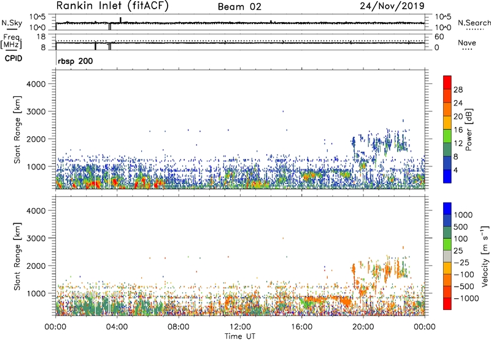Click the 16 tick on power colorbar
The width and height of the screenshot is (491, 340).
click(458, 130)
